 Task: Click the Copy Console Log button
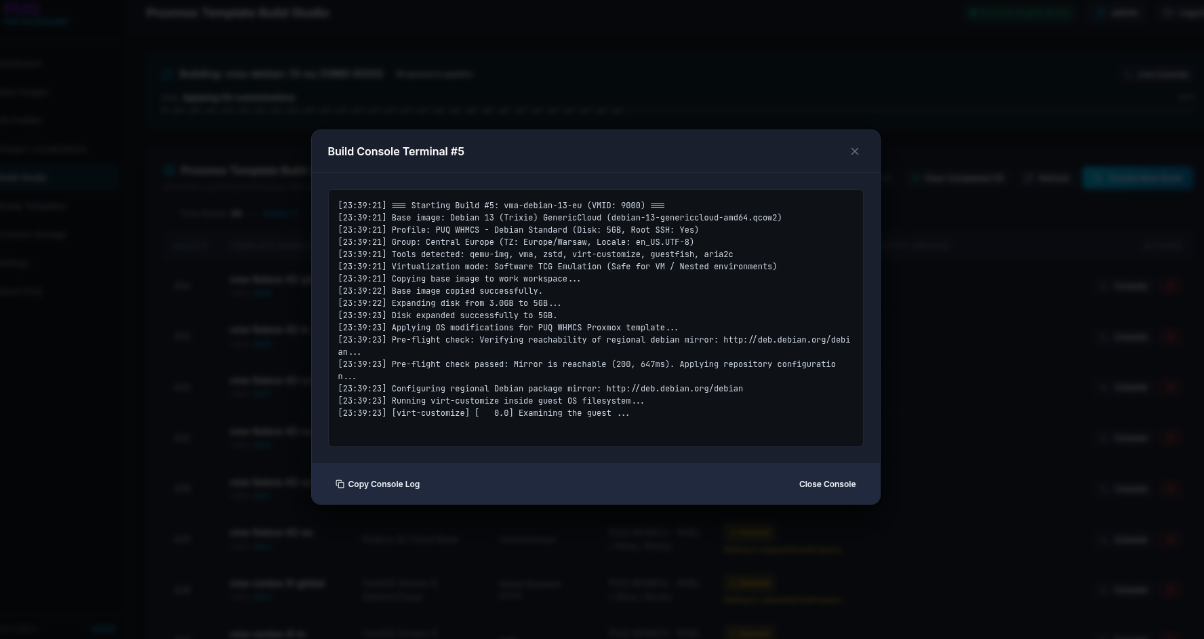pos(378,484)
